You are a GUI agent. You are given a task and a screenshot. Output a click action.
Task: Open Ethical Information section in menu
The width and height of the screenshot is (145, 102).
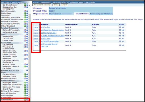(x=10, y=91)
